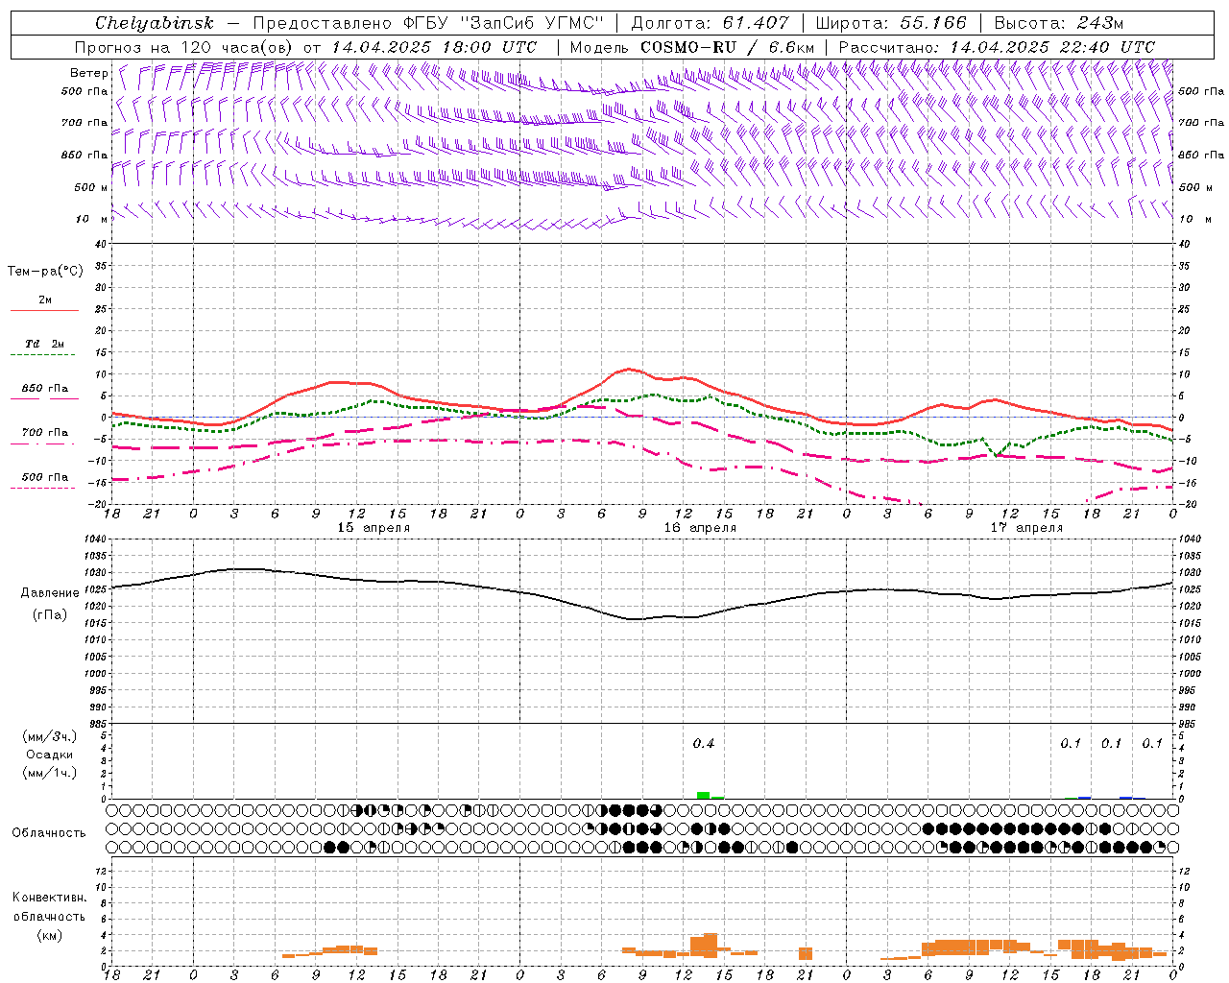Click the 'Облачность' cloud cover label
The image size is (1229, 983).
[49, 833]
